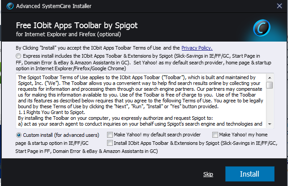The height and width of the screenshot is (186, 288).
Task: Click the 'Free IObit Apps Toolbar by Spigot' heading
Action: (x=77, y=25)
